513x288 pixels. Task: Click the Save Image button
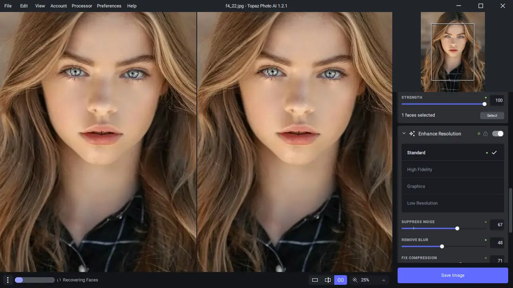(x=453, y=275)
